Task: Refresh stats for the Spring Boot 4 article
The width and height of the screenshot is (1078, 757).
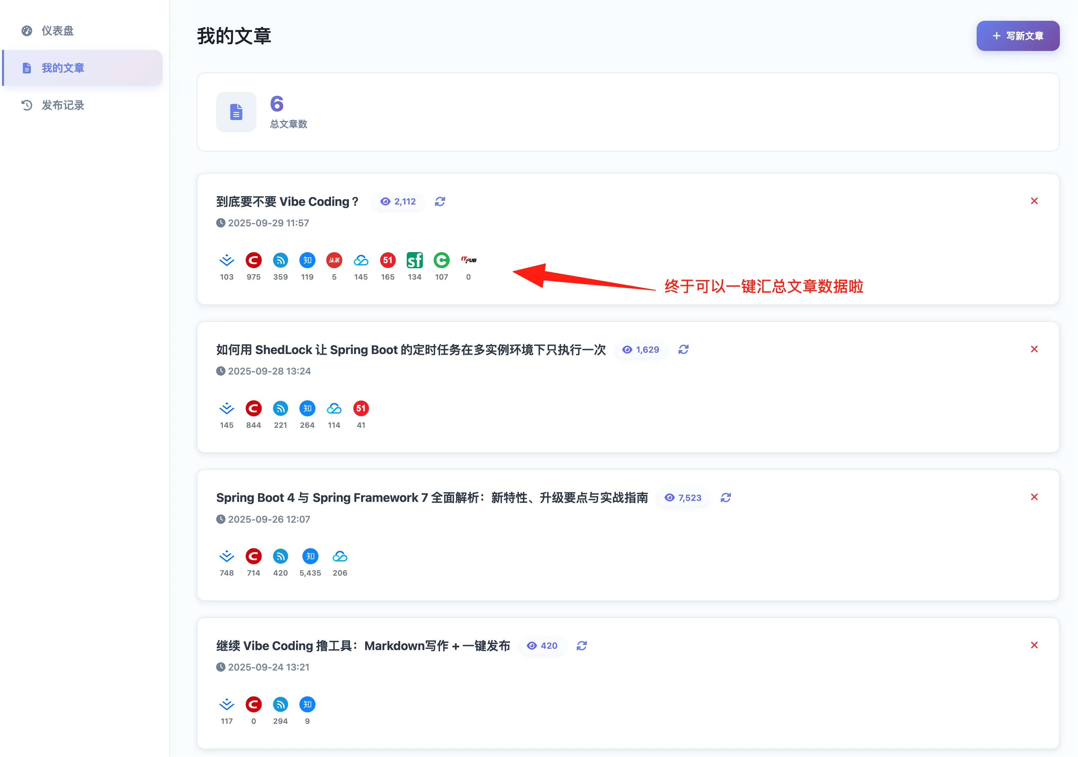Action: (726, 498)
